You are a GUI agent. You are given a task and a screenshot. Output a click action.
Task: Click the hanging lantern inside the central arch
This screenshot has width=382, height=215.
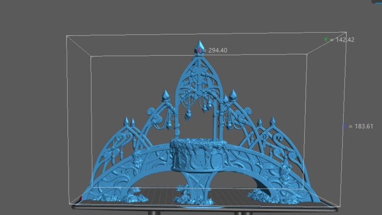pos(188,114)
